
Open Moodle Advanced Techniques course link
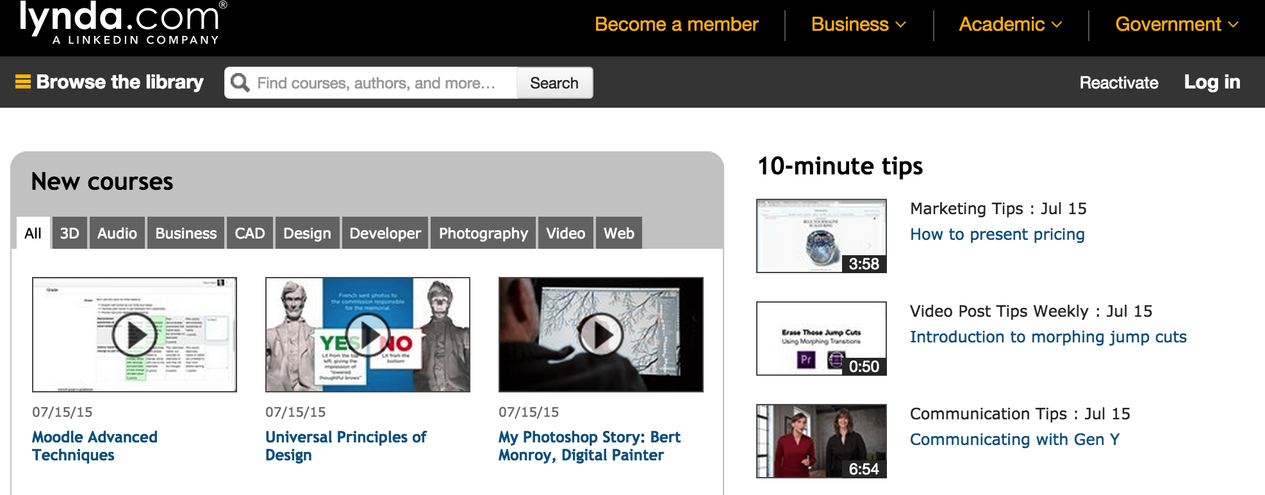[95, 446]
